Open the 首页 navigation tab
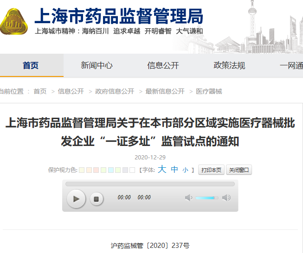Viewport: 303px width, 253px height. pos(31,65)
